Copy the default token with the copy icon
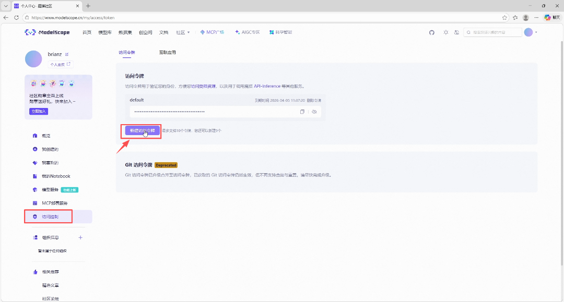The width and height of the screenshot is (564, 302). click(302, 112)
